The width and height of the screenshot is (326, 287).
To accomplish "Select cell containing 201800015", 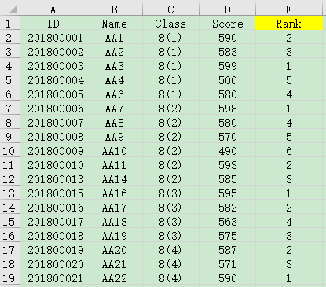I will pyautogui.click(x=53, y=193).
